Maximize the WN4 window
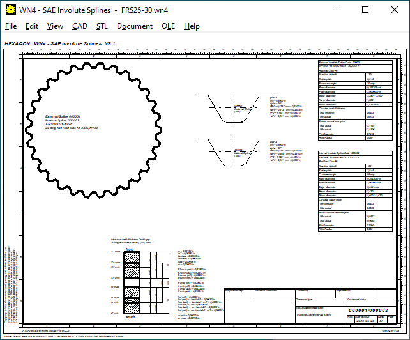Screen dimensions: 410x340 [x=365, y=10]
